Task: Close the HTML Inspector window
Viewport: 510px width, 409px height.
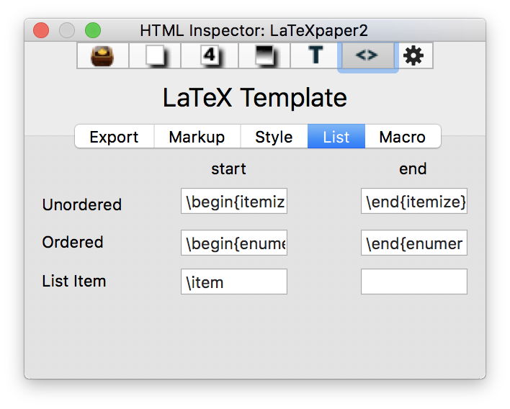Action: pyautogui.click(x=41, y=30)
